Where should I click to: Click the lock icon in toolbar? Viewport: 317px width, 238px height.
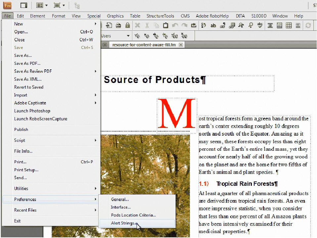click(x=127, y=25)
